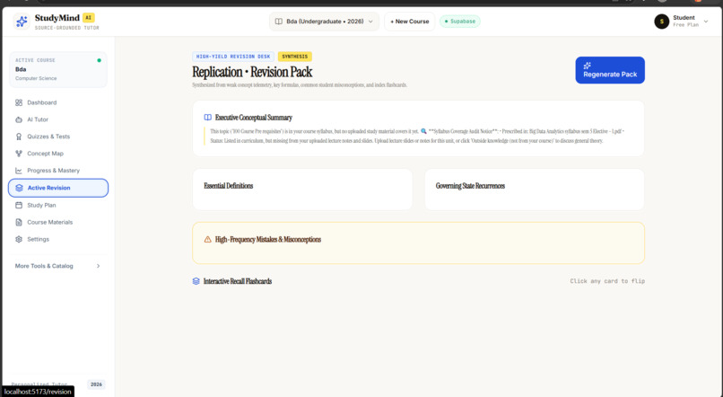Open Settings from sidebar

click(57, 239)
